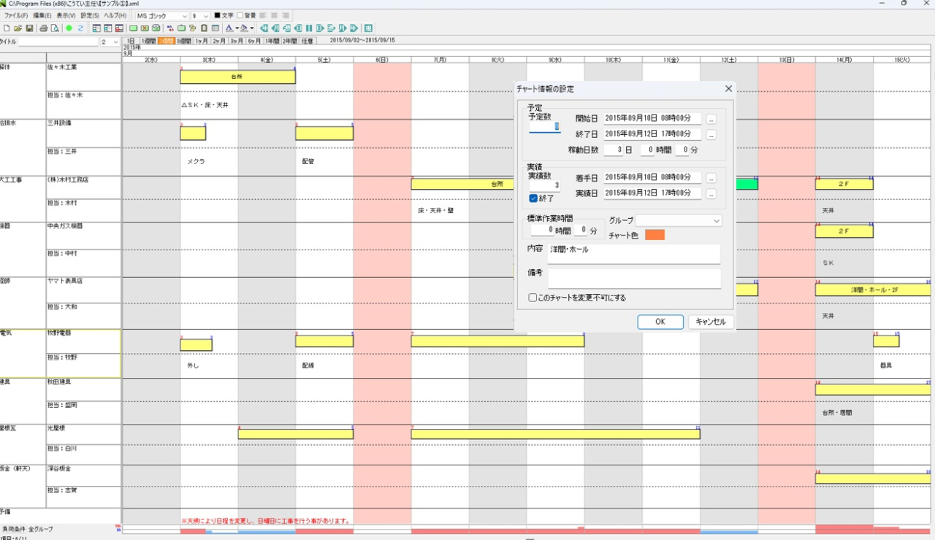Open the font size 9 dropdown
This screenshot has height=542, width=935.
[205, 16]
